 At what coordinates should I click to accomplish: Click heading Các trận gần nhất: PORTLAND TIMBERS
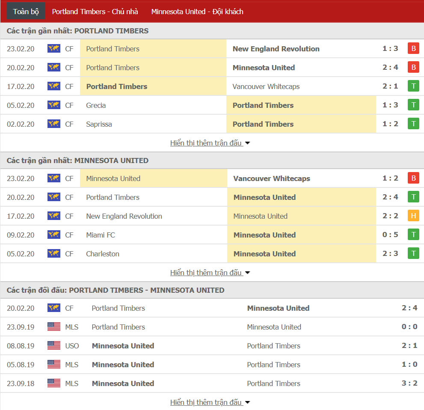point(77,31)
